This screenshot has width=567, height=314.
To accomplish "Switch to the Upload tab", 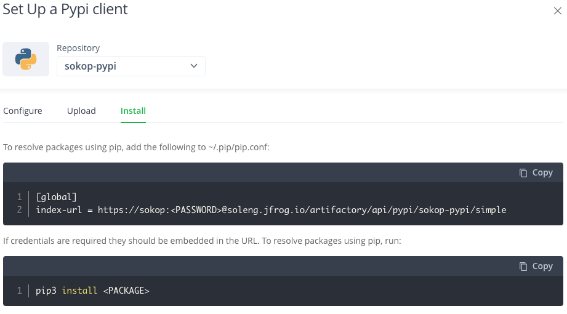I will click(x=81, y=111).
